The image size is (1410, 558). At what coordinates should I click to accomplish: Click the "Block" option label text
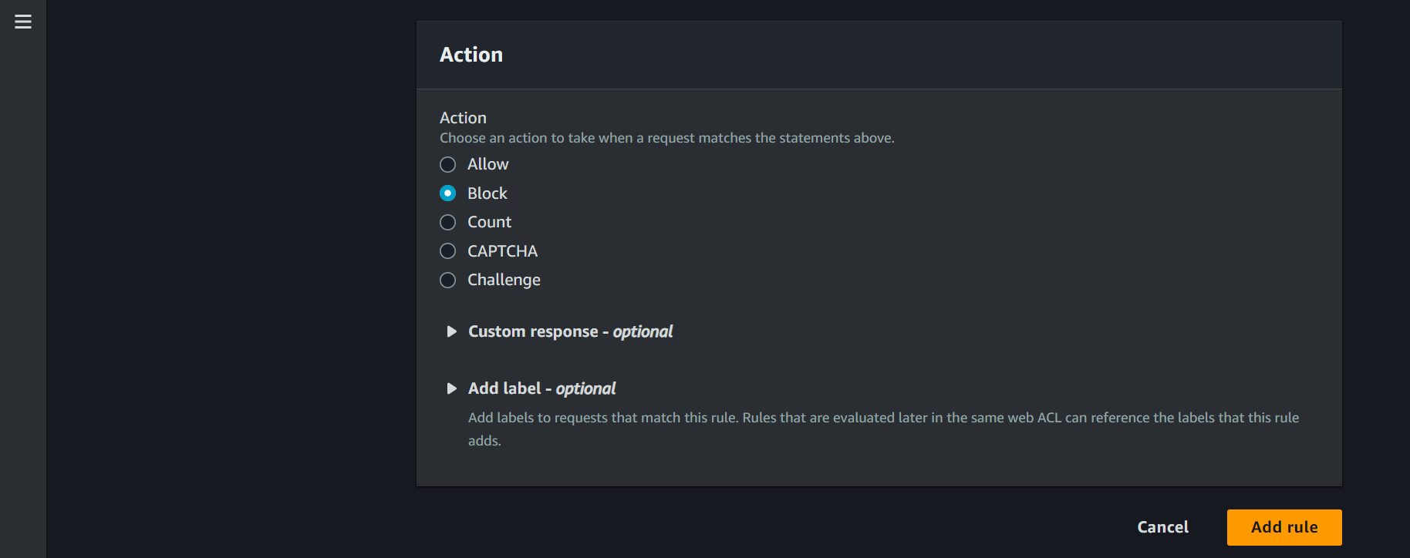(487, 193)
